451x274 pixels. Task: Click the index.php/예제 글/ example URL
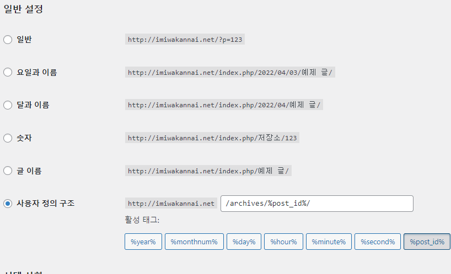click(x=208, y=171)
